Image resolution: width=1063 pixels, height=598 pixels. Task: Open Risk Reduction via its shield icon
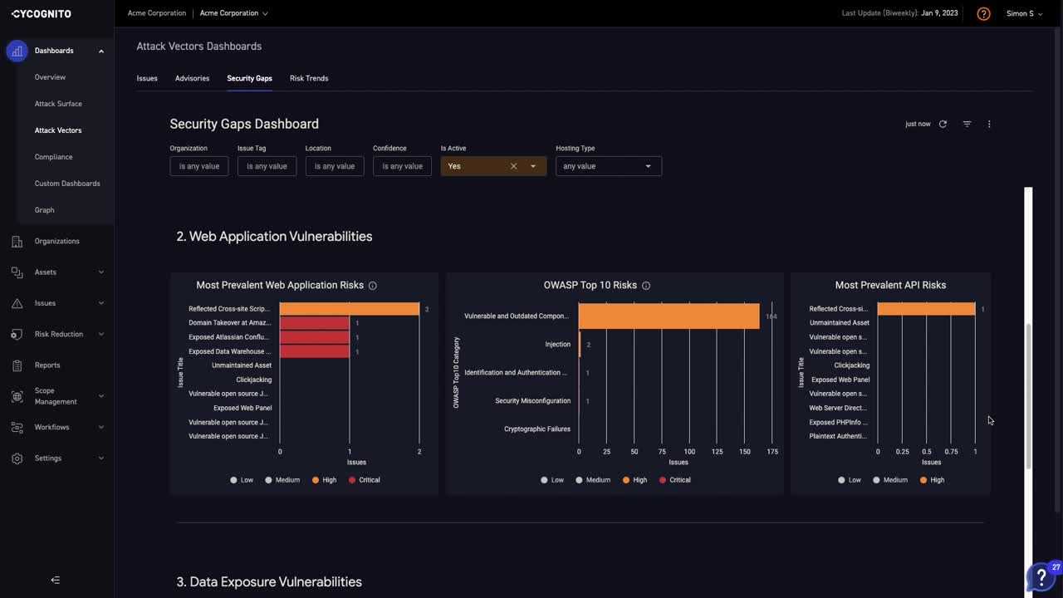17,334
